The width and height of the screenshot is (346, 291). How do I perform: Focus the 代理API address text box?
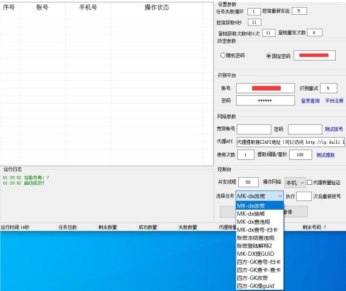click(x=290, y=142)
